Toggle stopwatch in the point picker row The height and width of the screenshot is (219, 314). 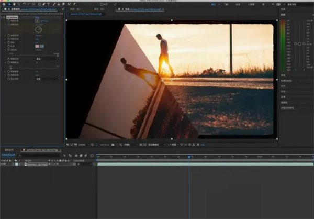click(8, 21)
